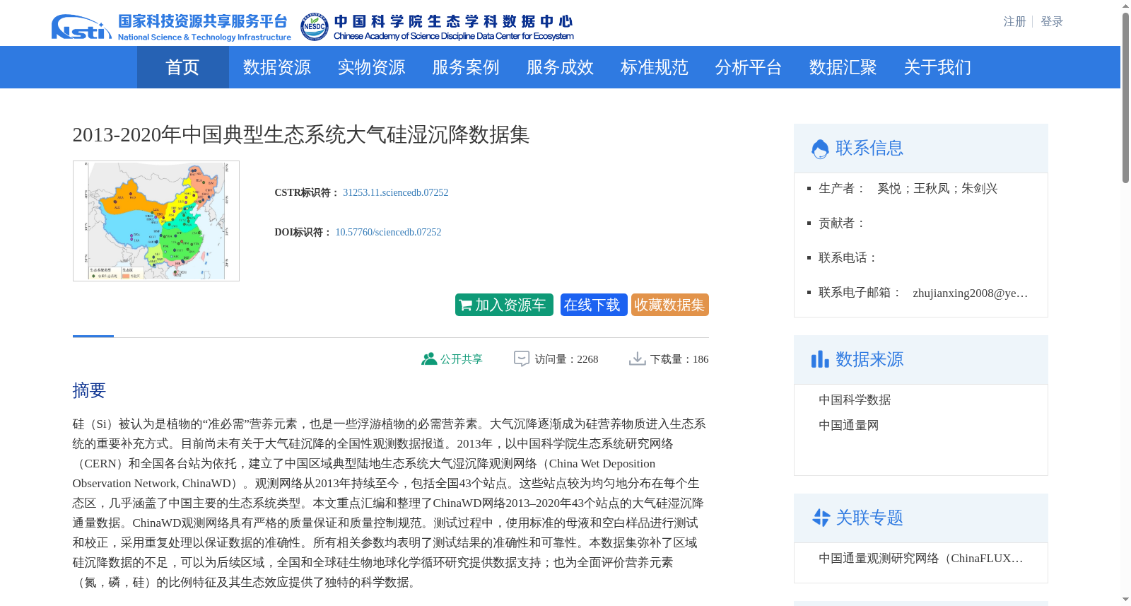The width and height of the screenshot is (1131, 606).
Task: Click the 联系信息 panel header
Action: [x=921, y=148]
